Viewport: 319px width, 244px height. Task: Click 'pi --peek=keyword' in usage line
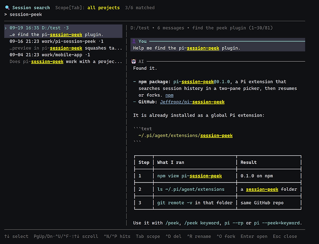[x=277, y=223]
